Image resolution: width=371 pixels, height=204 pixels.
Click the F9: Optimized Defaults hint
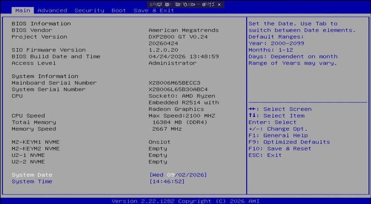tap(289, 142)
